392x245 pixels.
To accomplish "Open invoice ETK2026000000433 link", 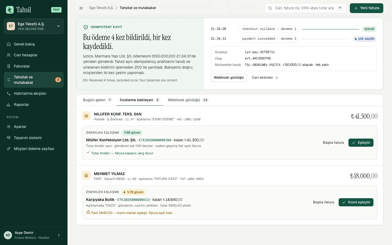I will click(x=133, y=200).
